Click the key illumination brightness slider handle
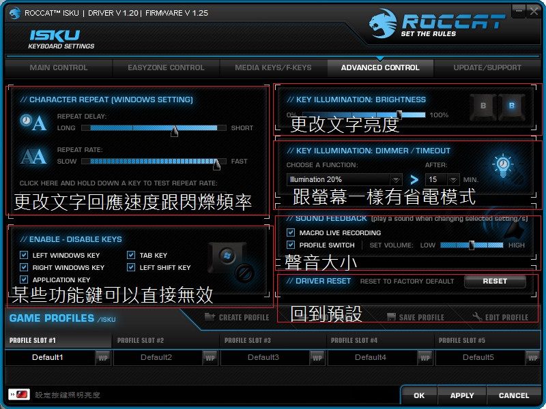 [399, 115]
